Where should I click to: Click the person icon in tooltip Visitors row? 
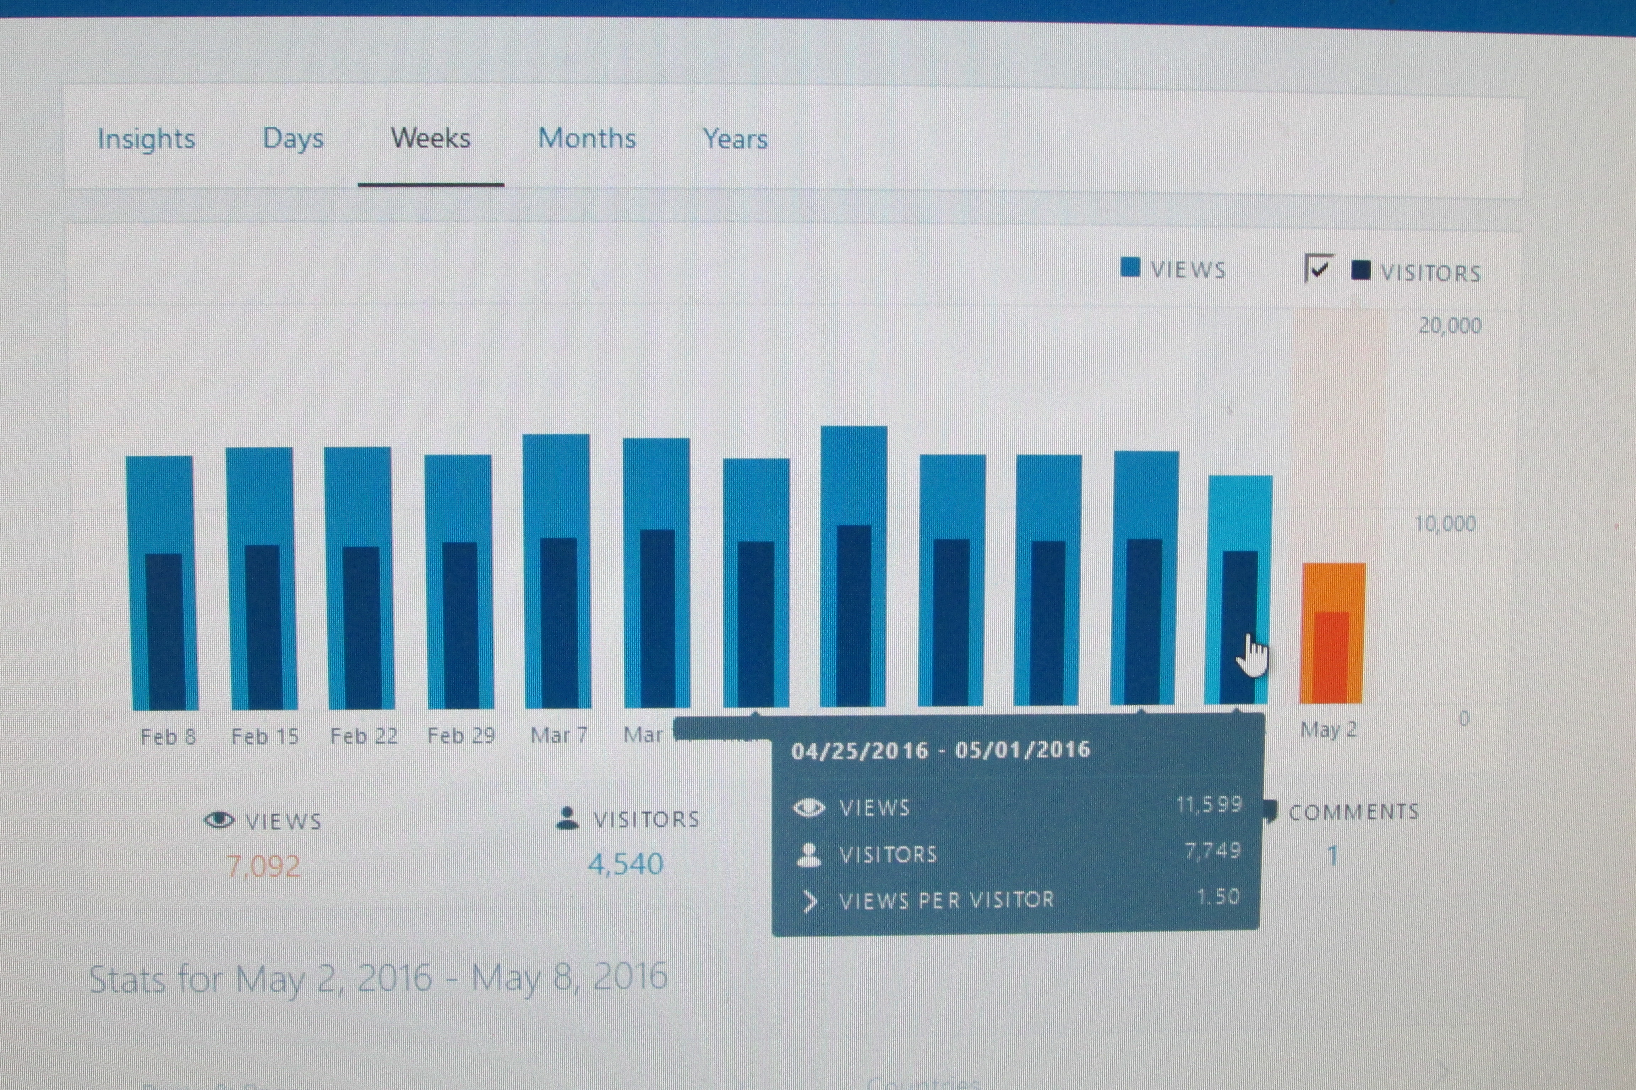click(x=809, y=854)
